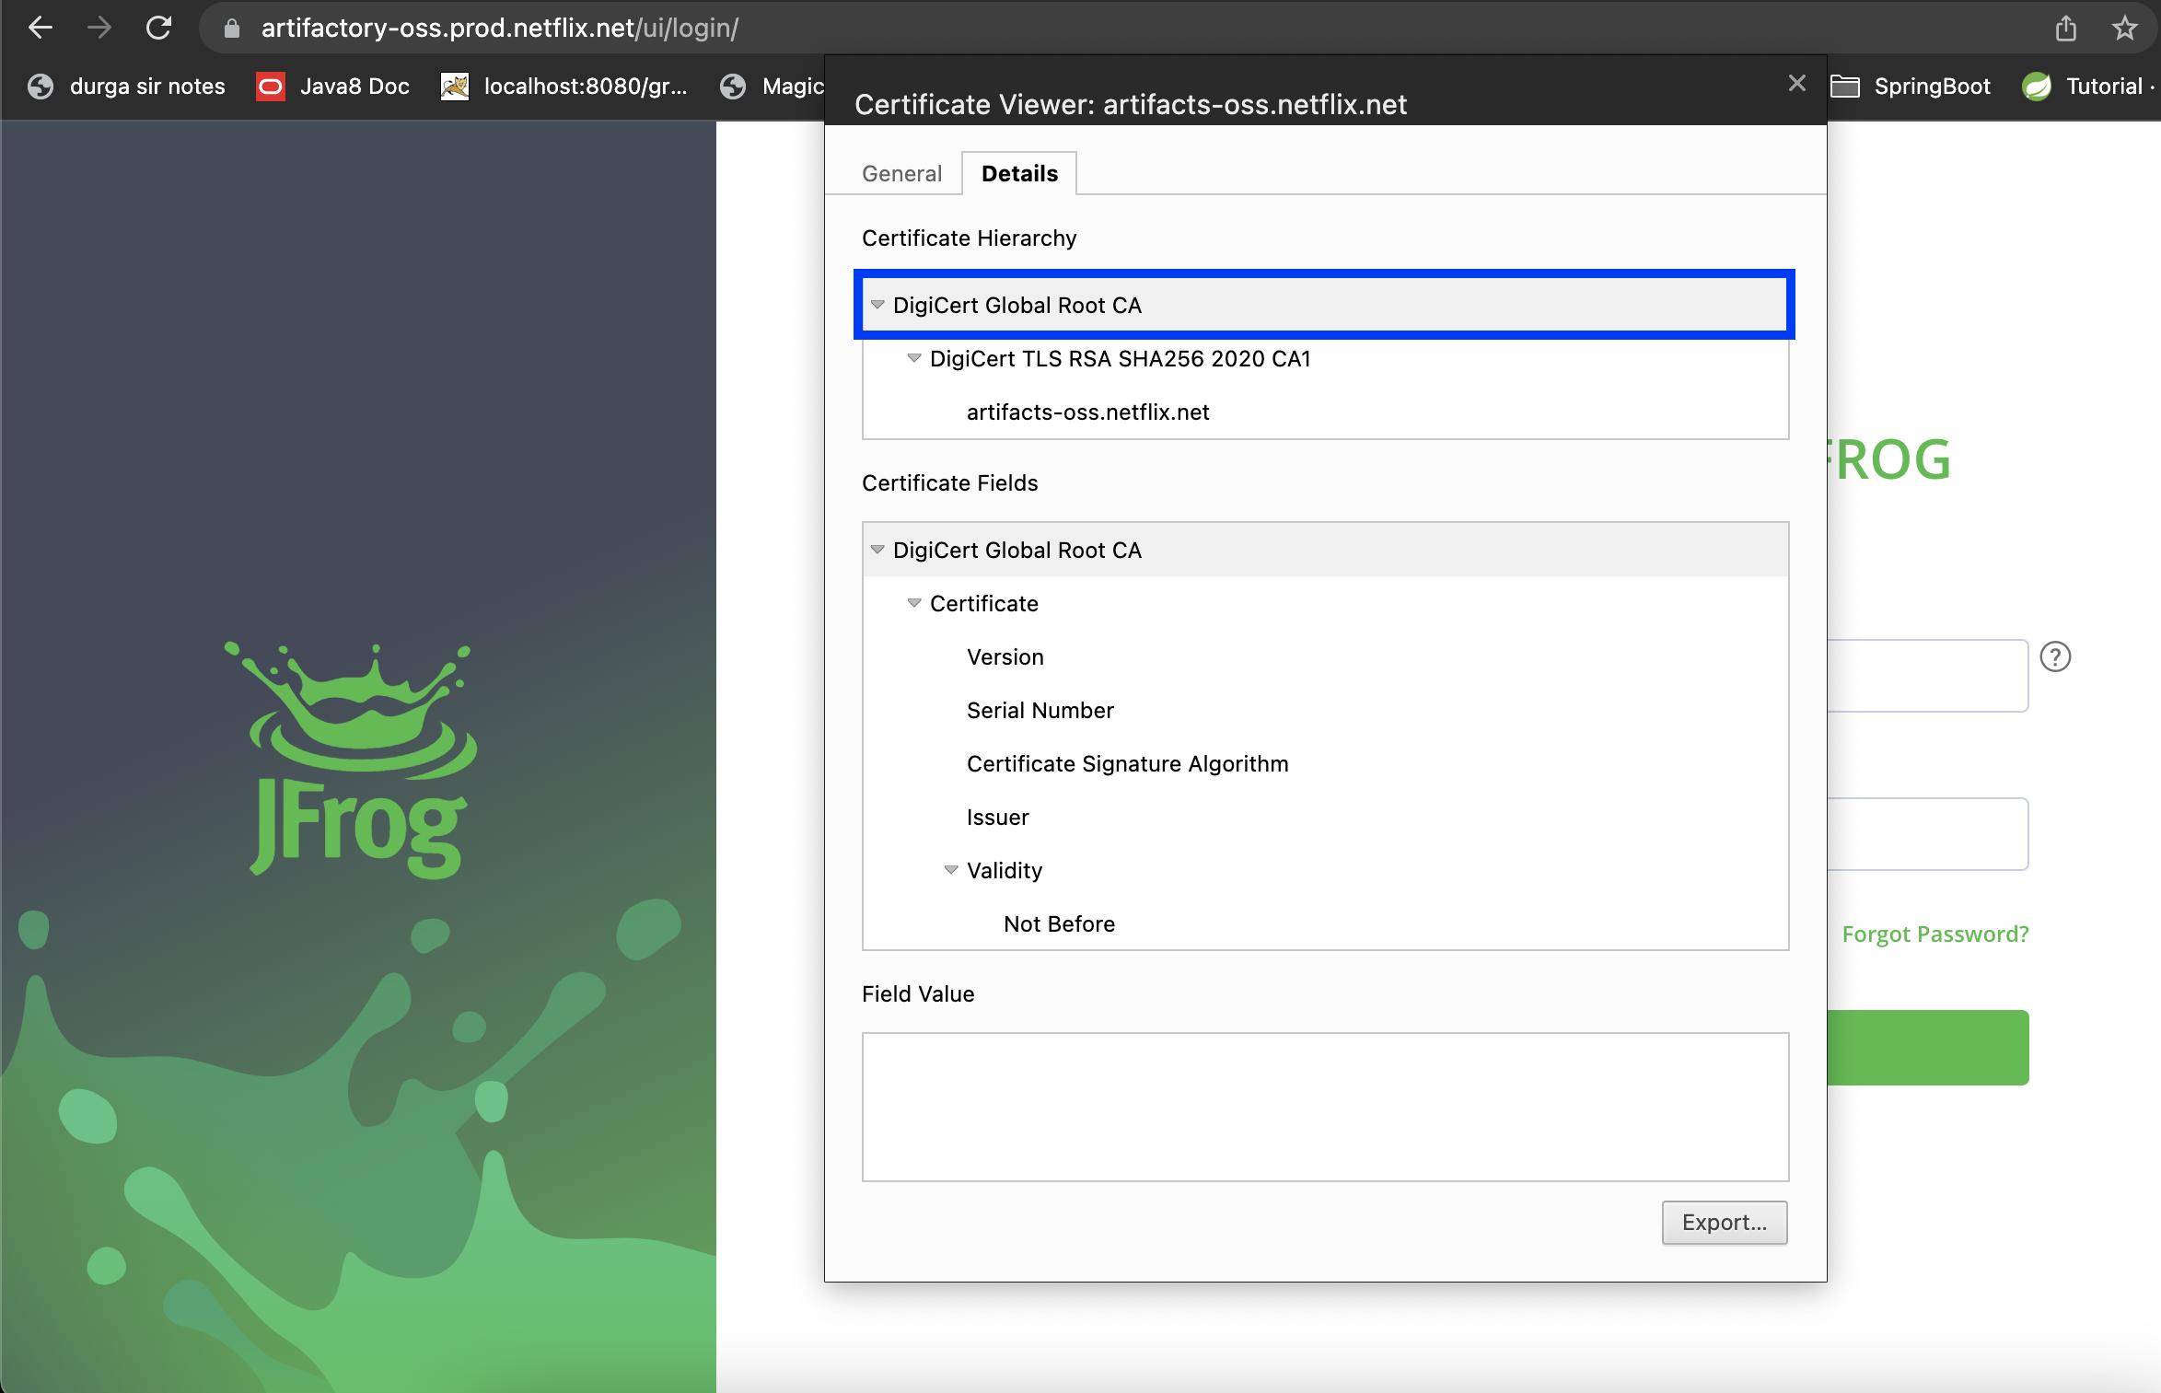The image size is (2161, 1393).
Task: Select DigiCert TLS RSA SHA256 2020 CA1 row
Action: [1325, 359]
